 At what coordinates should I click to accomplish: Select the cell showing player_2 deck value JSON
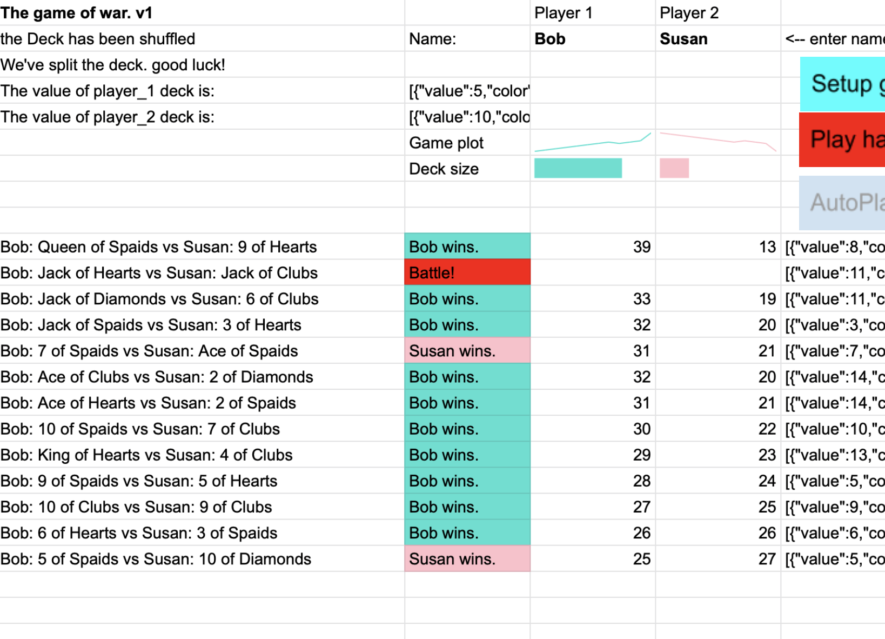467,116
